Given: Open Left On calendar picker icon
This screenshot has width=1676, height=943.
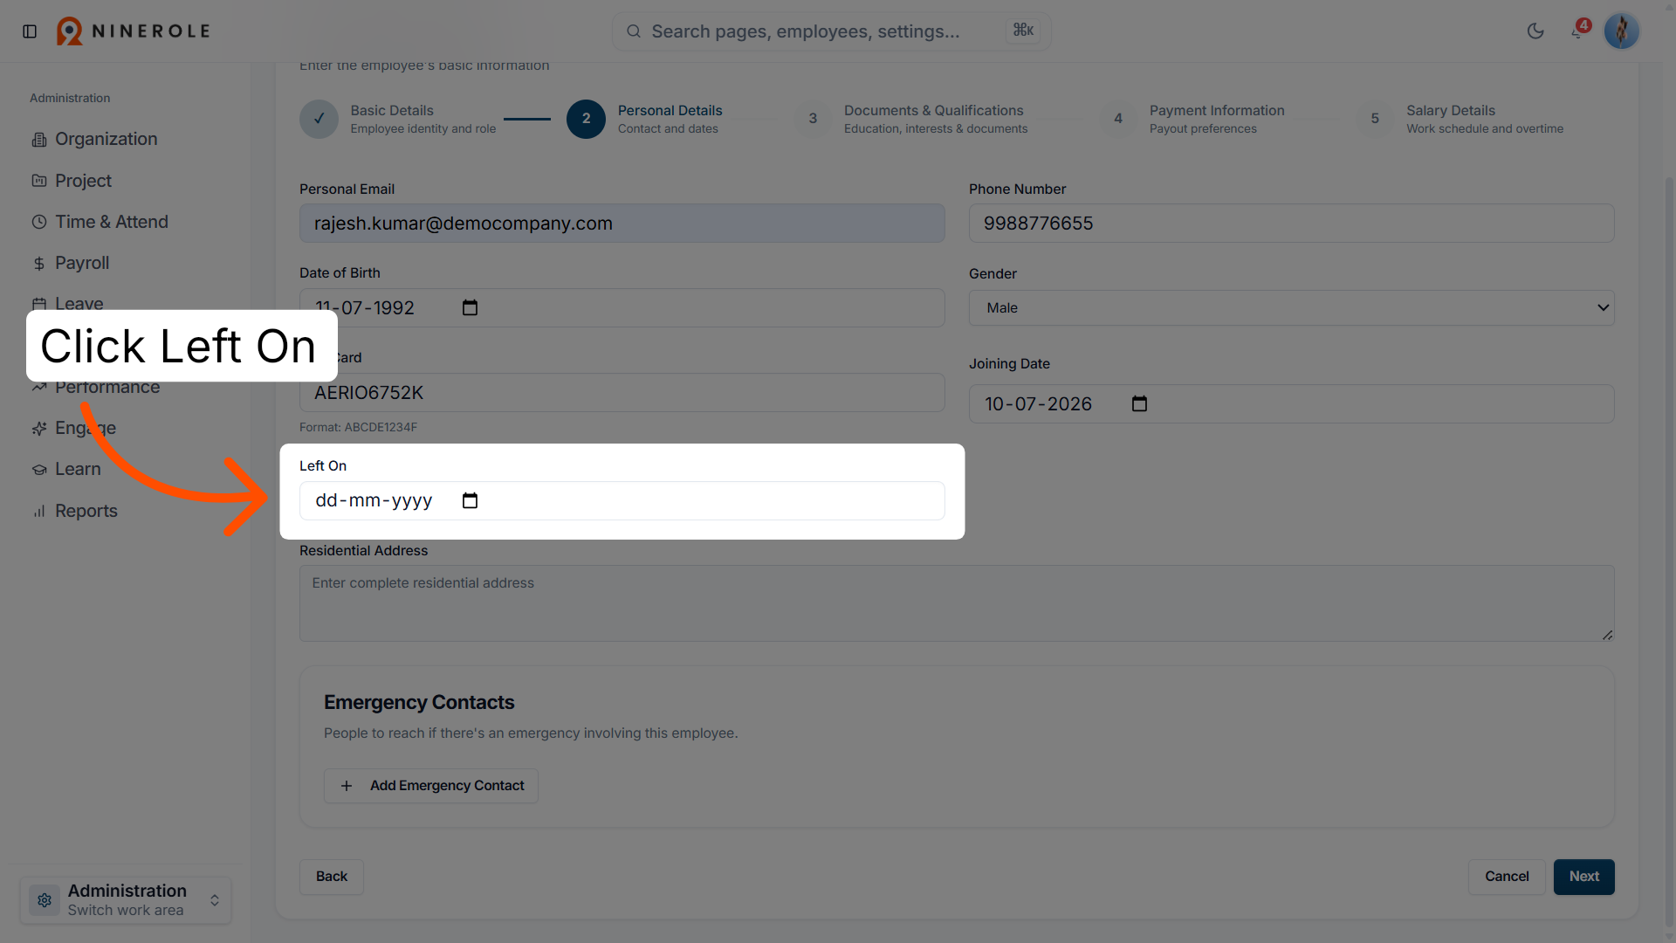Looking at the screenshot, I should (470, 500).
